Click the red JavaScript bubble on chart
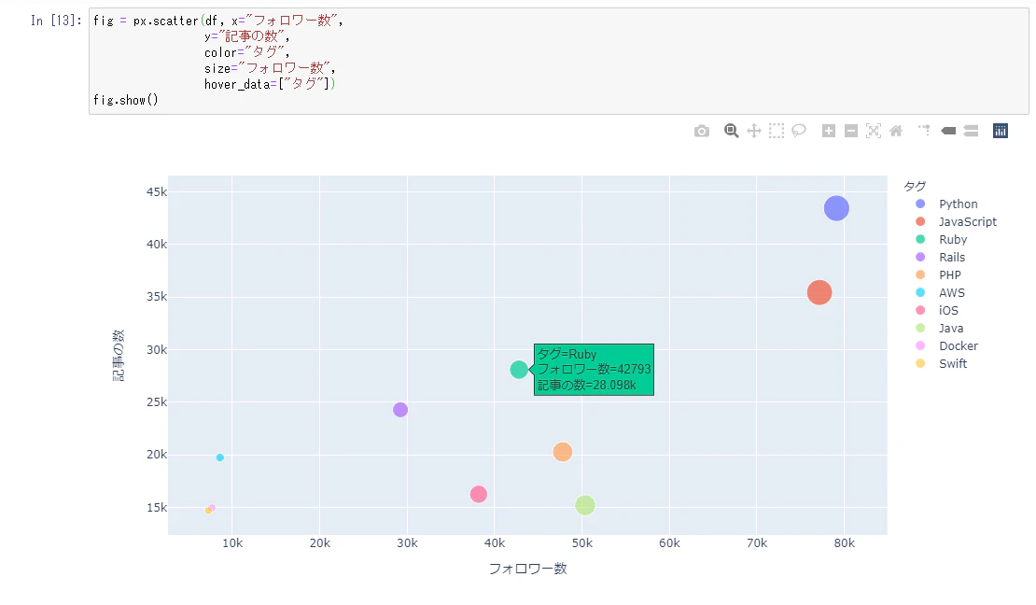Image resolution: width=1036 pixels, height=605 pixels. click(819, 292)
